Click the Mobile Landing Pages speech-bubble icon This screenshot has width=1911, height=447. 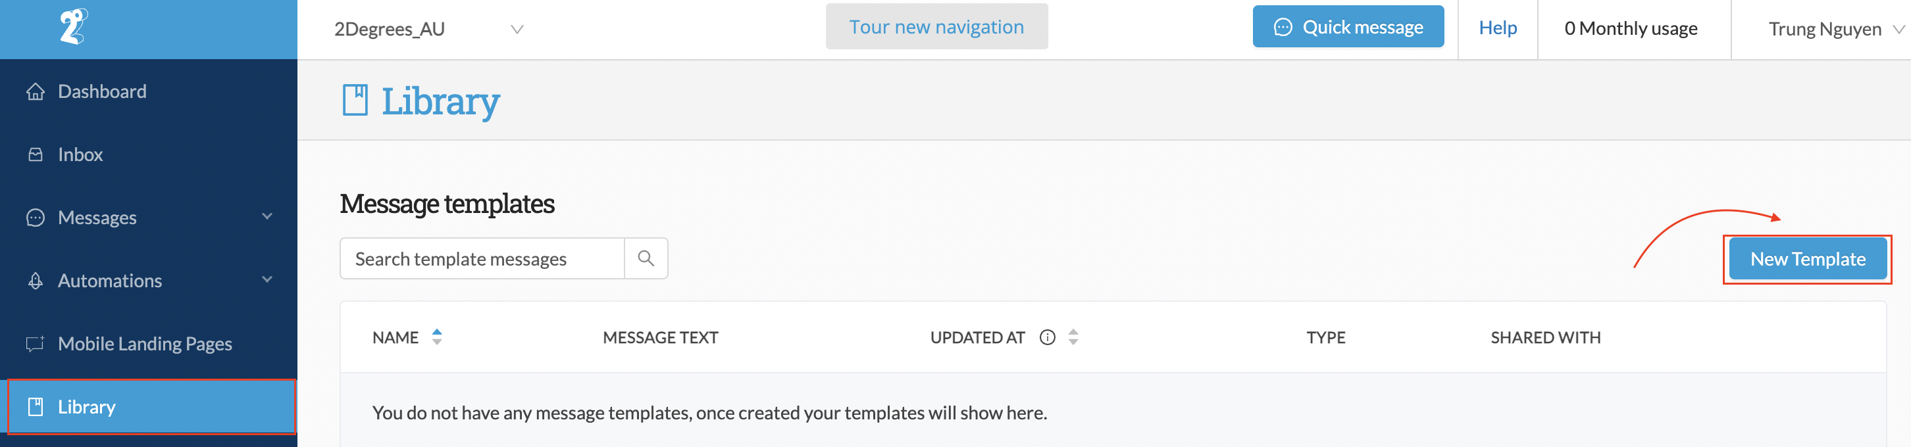[35, 343]
